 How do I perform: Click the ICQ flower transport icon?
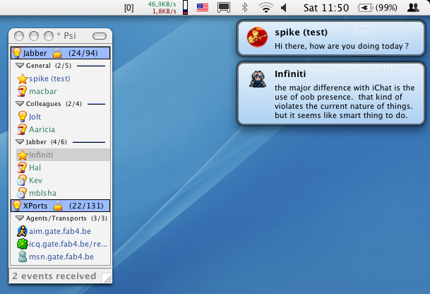pos(22,244)
